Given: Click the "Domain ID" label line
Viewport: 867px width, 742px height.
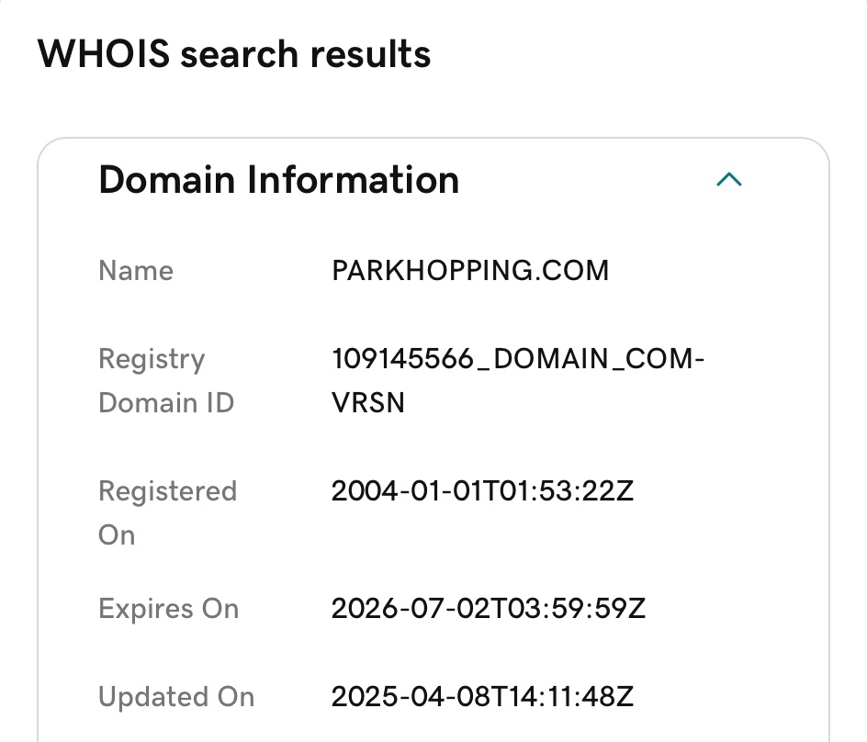Looking at the screenshot, I should coord(166,403).
